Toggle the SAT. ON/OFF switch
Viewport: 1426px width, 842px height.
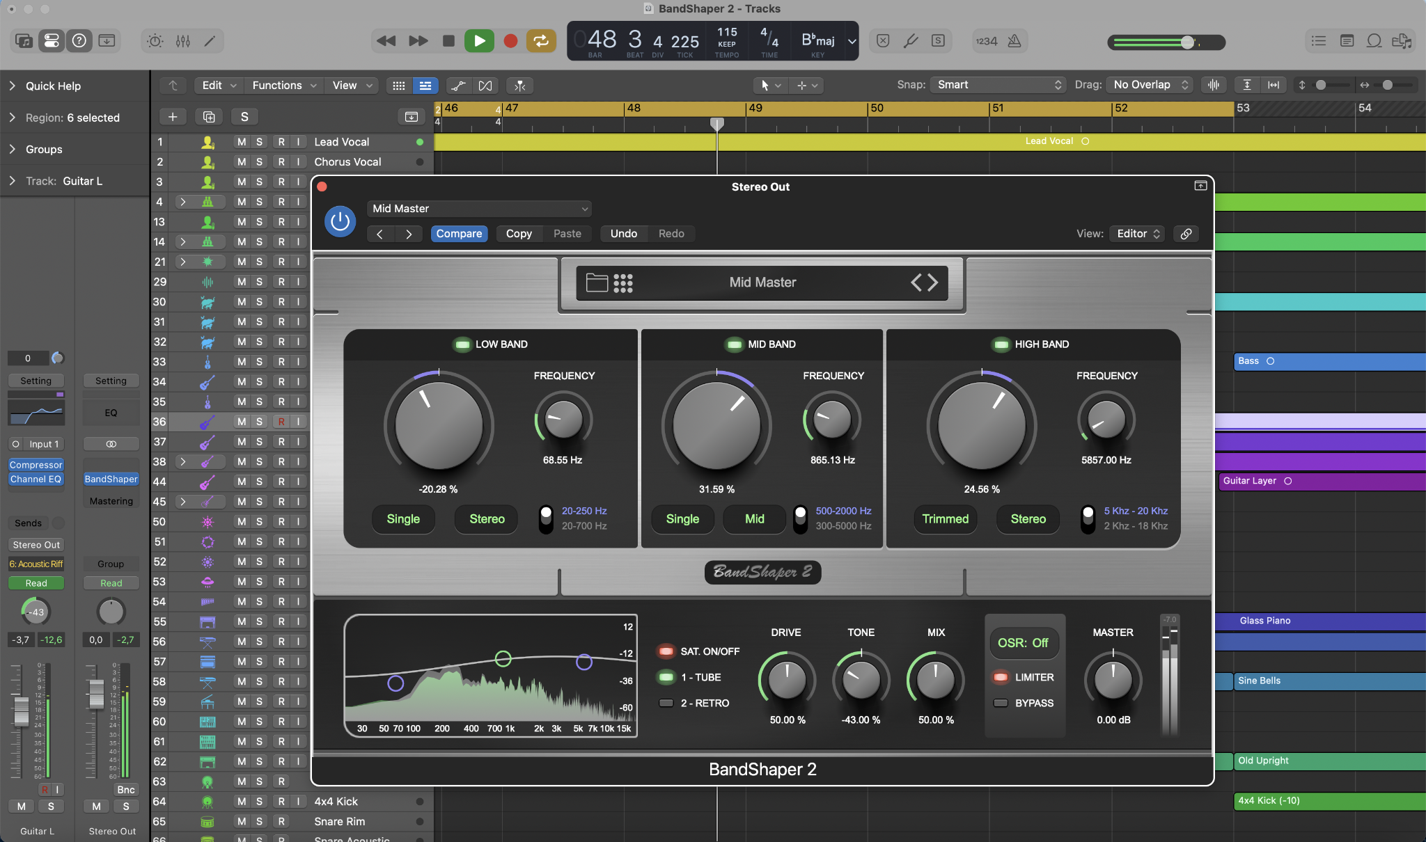point(666,651)
